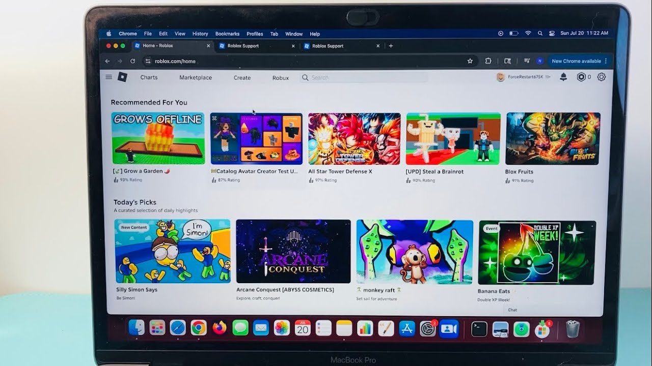The width and height of the screenshot is (652, 366).
Task: Go to the Charts page
Action: point(149,77)
